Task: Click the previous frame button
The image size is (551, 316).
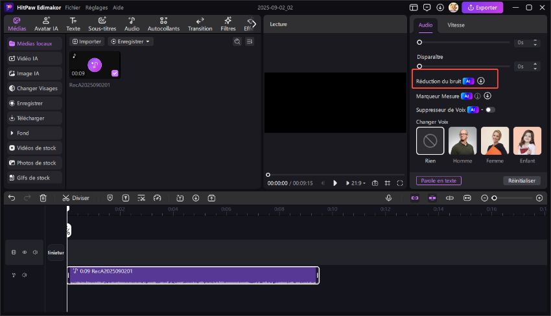Action: (x=323, y=183)
